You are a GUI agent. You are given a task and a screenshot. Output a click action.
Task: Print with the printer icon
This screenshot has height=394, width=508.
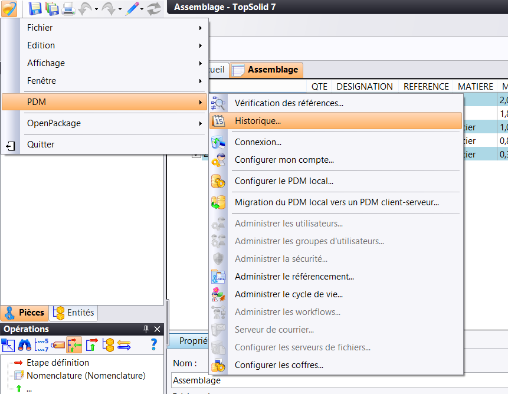coord(68,9)
